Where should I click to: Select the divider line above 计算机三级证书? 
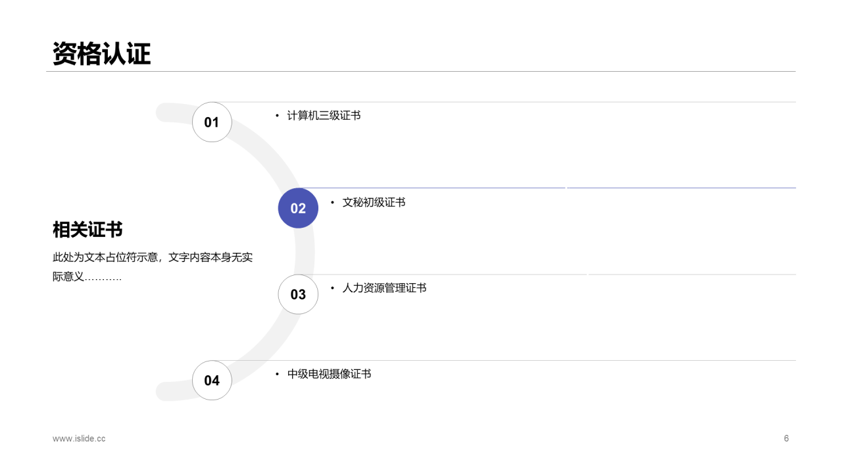click(x=505, y=102)
